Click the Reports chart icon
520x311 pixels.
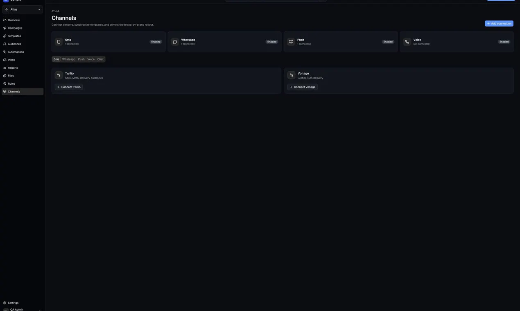[5, 68]
